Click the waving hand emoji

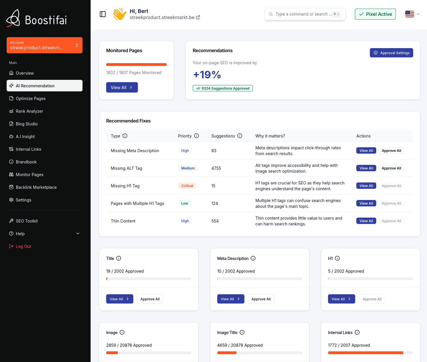pos(119,14)
